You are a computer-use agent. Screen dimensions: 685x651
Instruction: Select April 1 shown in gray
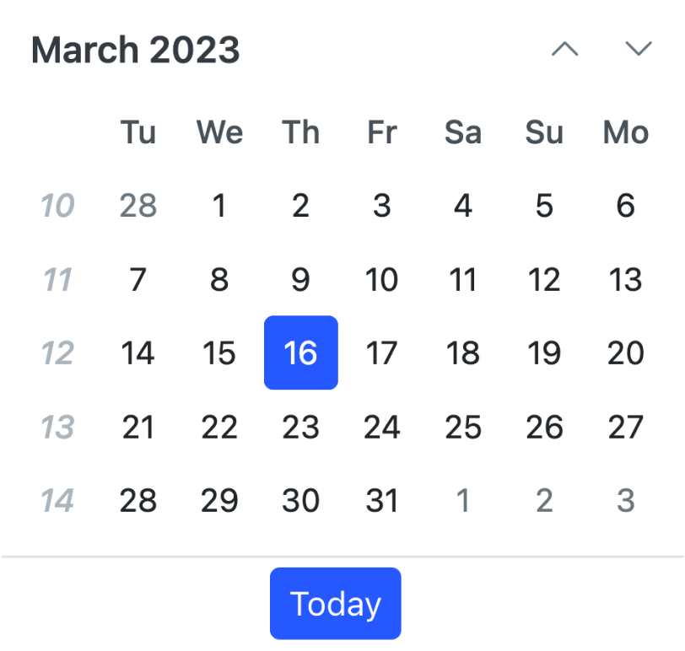[462, 500]
